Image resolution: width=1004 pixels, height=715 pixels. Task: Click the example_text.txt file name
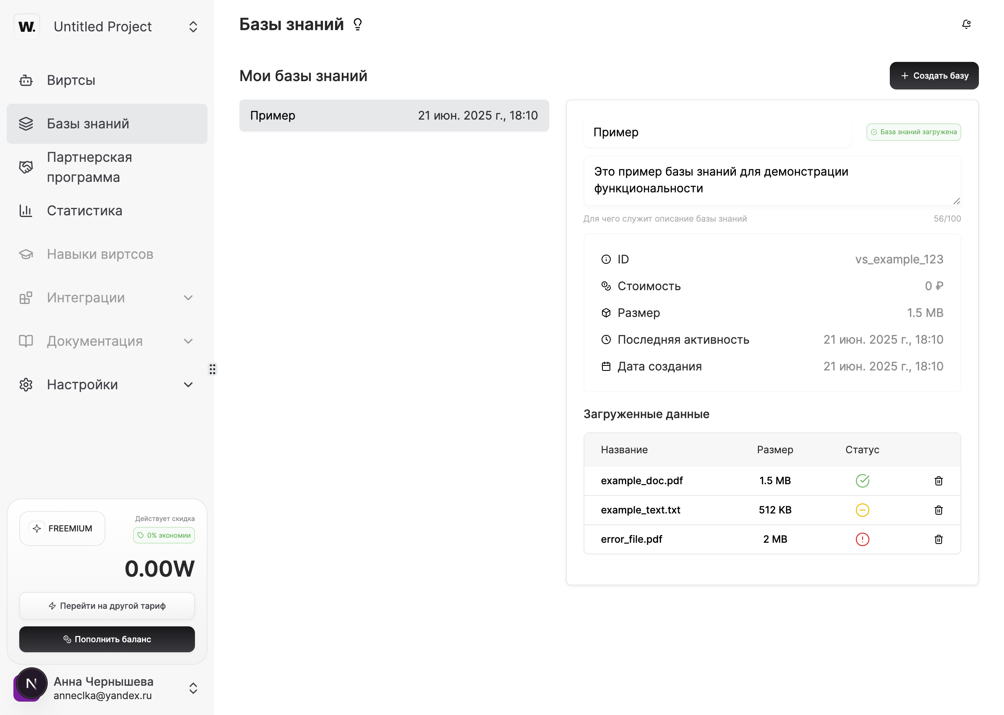click(x=640, y=510)
